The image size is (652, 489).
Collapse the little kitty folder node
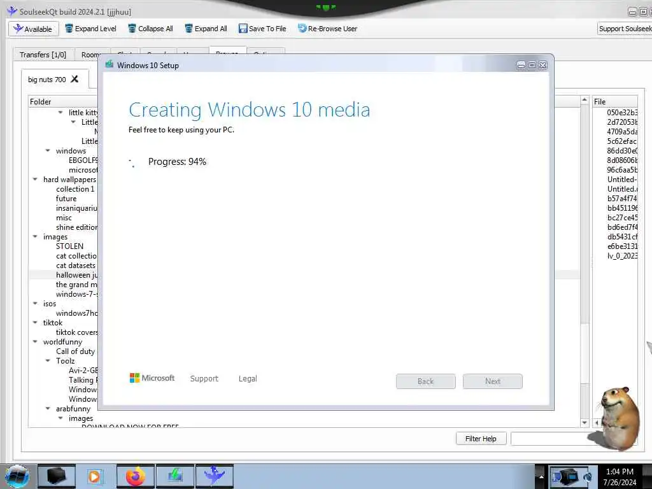point(60,112)
